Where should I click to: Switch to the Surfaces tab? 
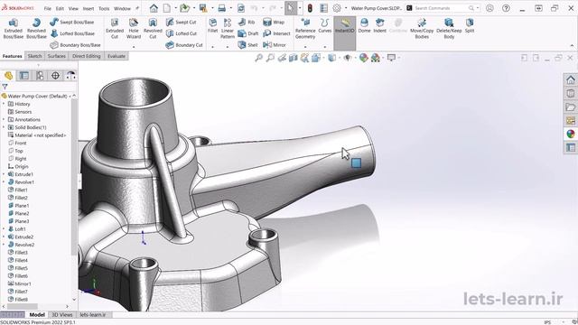point(56,56)
